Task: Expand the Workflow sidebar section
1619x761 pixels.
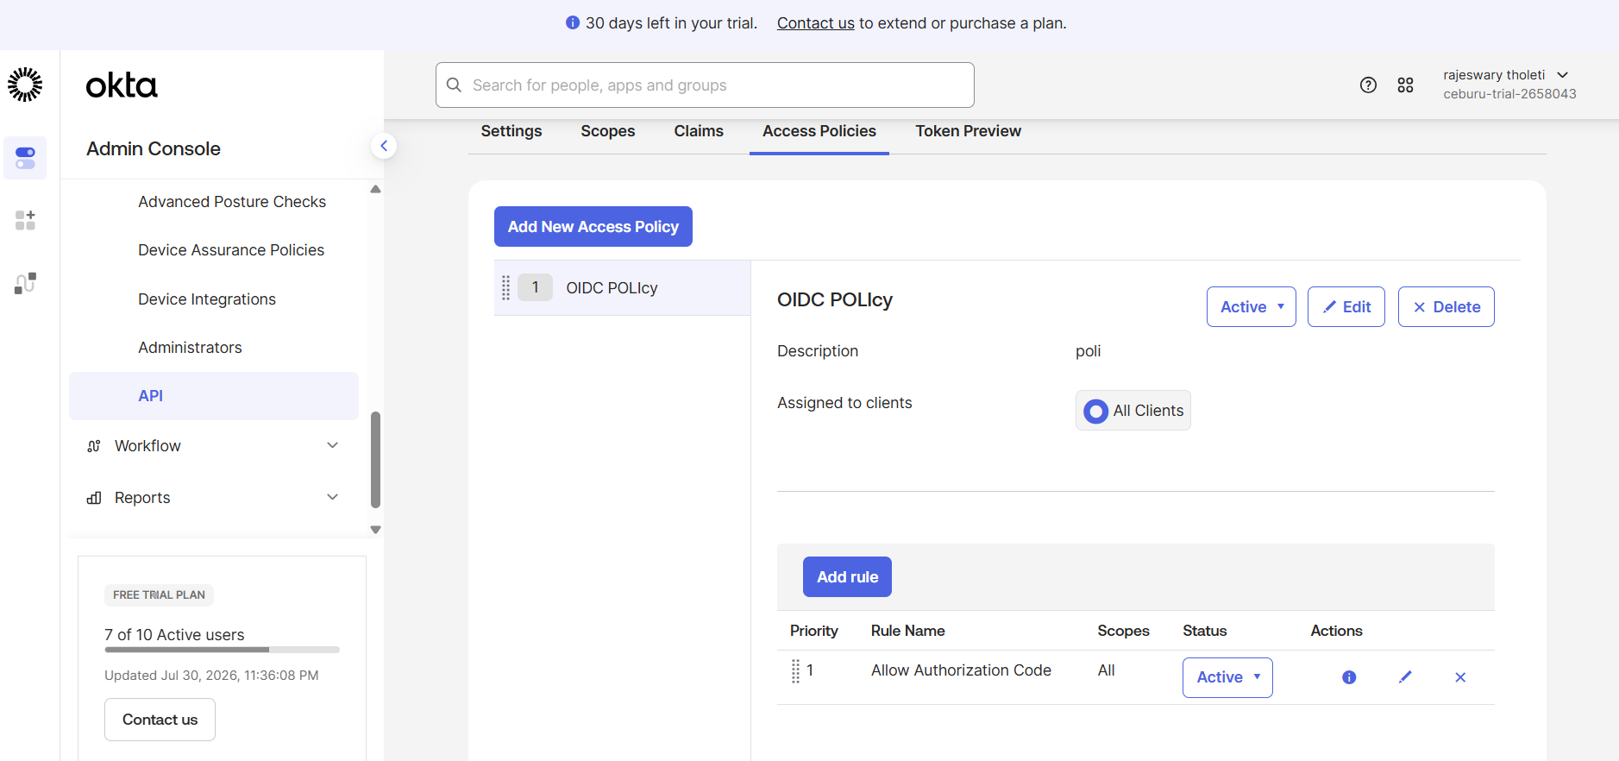Action: coord(332,445)
